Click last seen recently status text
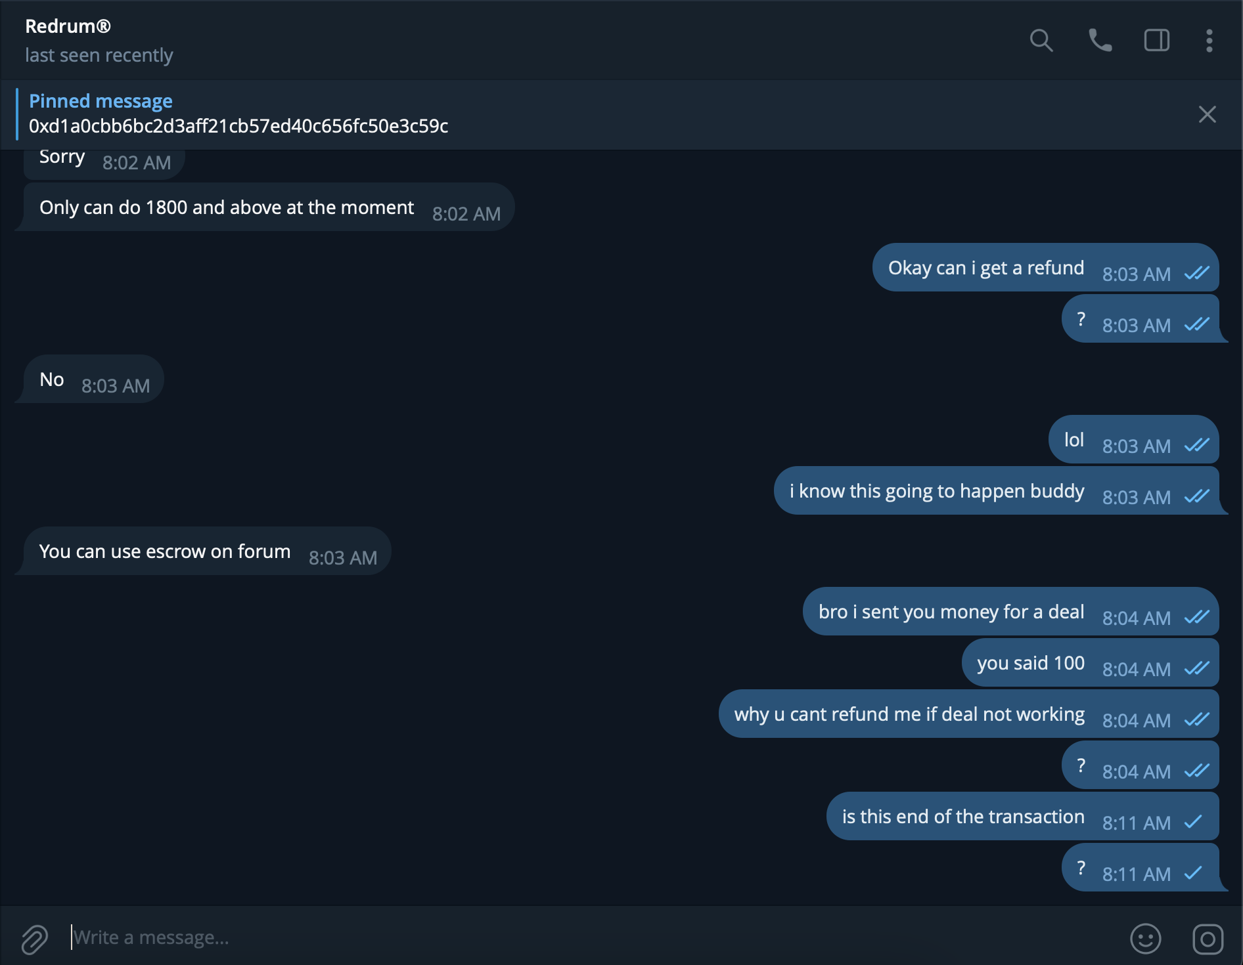Image resolution: width=1243 pixels, height=965 pixels. [x=99, y=55]
